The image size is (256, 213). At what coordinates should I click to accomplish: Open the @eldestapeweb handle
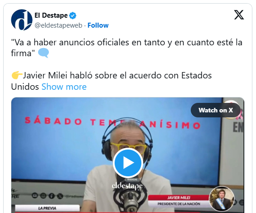click(x=58, y=25)
